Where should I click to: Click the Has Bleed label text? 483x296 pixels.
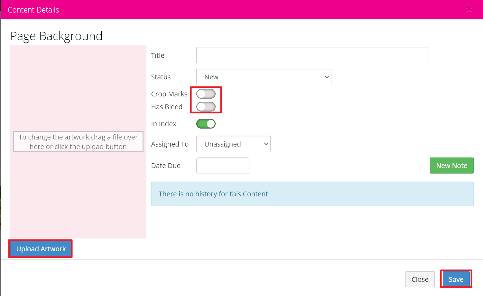point(167,107)
